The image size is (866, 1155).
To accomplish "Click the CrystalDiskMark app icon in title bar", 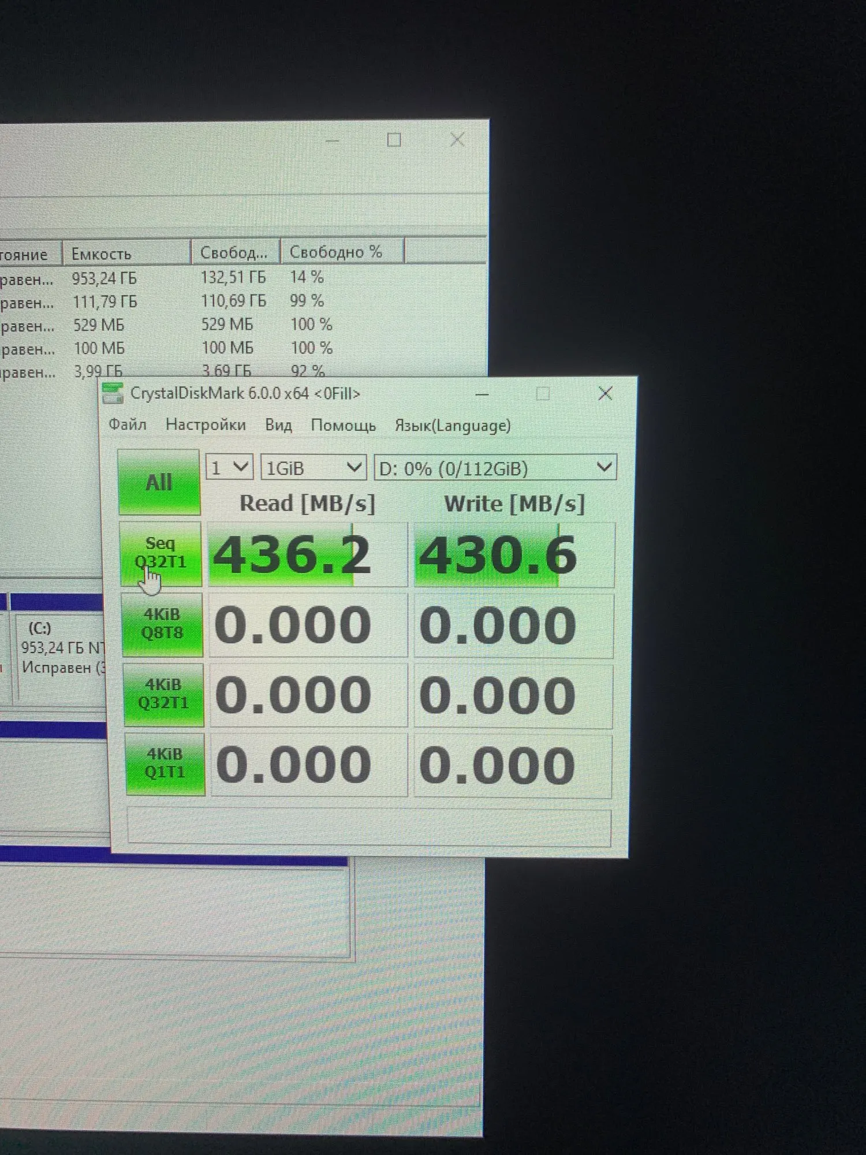I will click(x=113, y=393).
